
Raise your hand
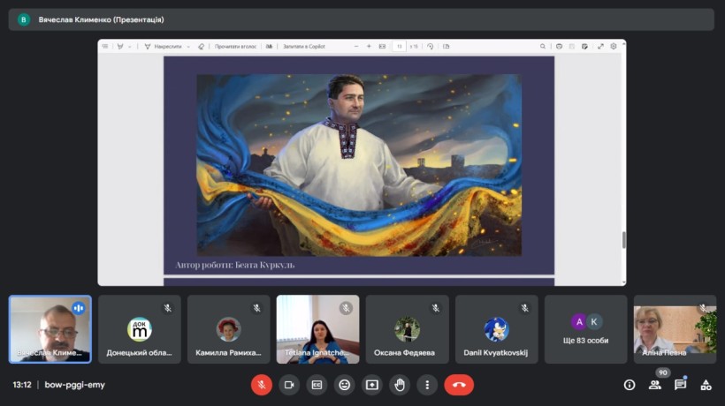point(400,385)
